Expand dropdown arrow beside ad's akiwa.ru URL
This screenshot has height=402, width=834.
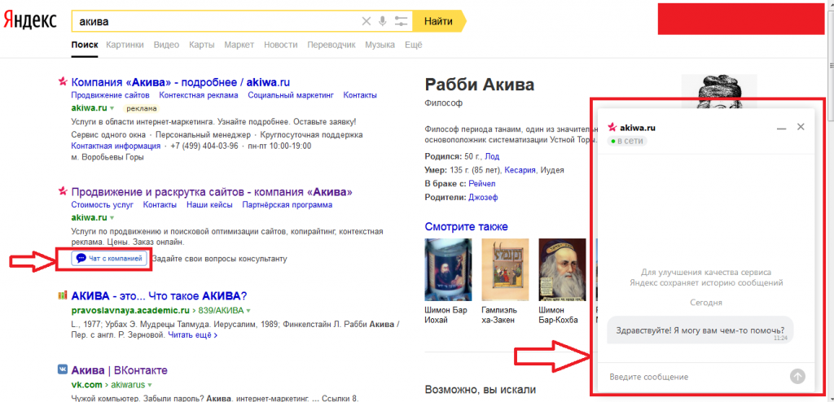point(112,108)
